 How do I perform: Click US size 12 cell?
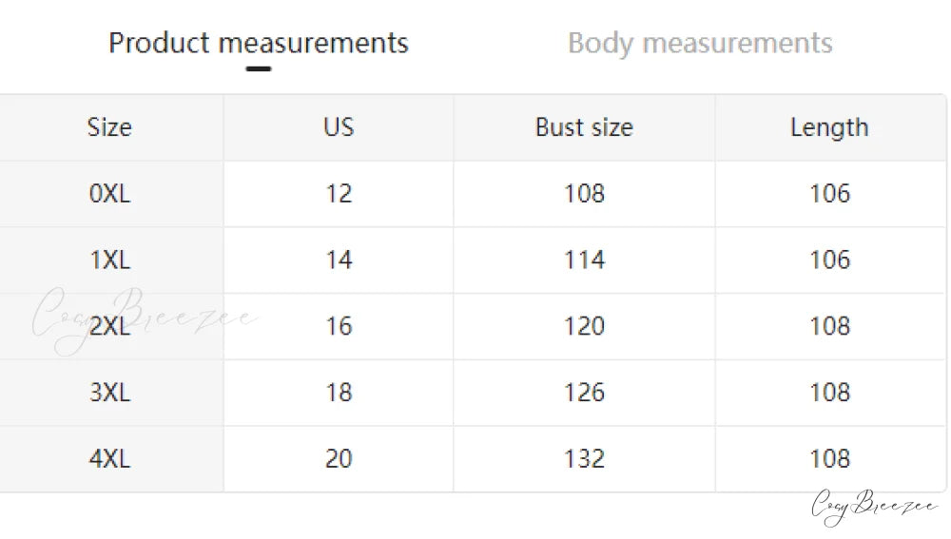[x=339, y=194]
